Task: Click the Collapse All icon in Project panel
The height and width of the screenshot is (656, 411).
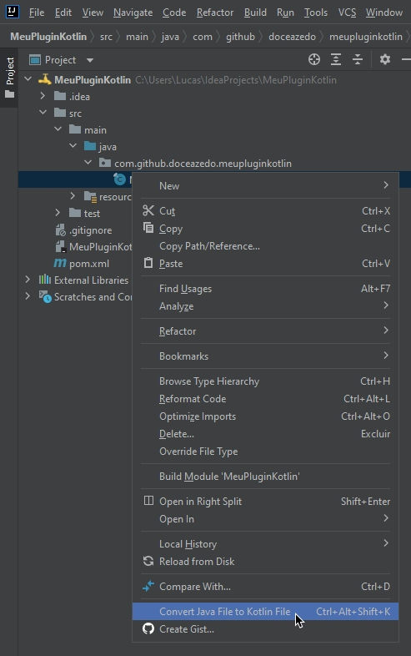Action: 358,60
